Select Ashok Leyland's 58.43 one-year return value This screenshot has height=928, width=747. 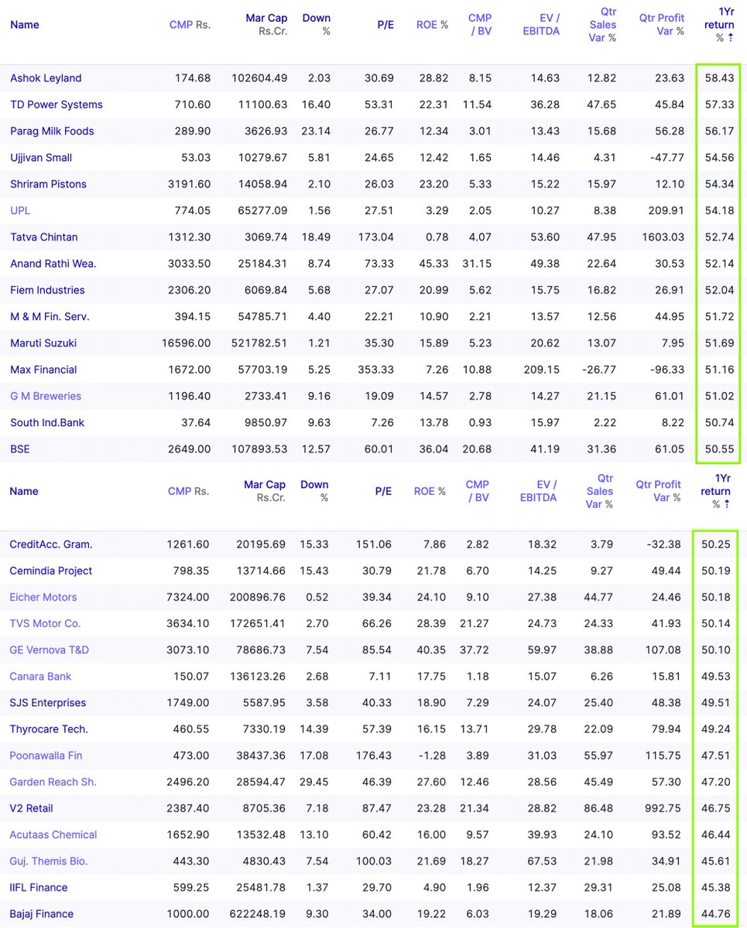[720, 78]
